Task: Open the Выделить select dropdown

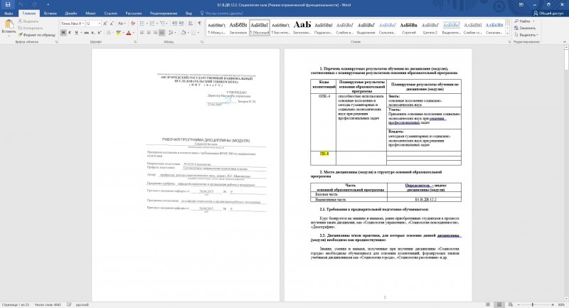Action: coord(526,35)
